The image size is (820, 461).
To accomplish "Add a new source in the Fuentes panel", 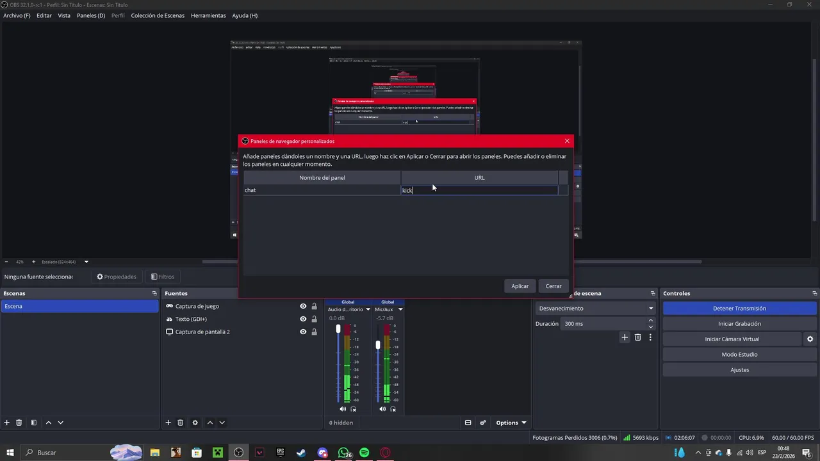I will click(x=168, y=423).
